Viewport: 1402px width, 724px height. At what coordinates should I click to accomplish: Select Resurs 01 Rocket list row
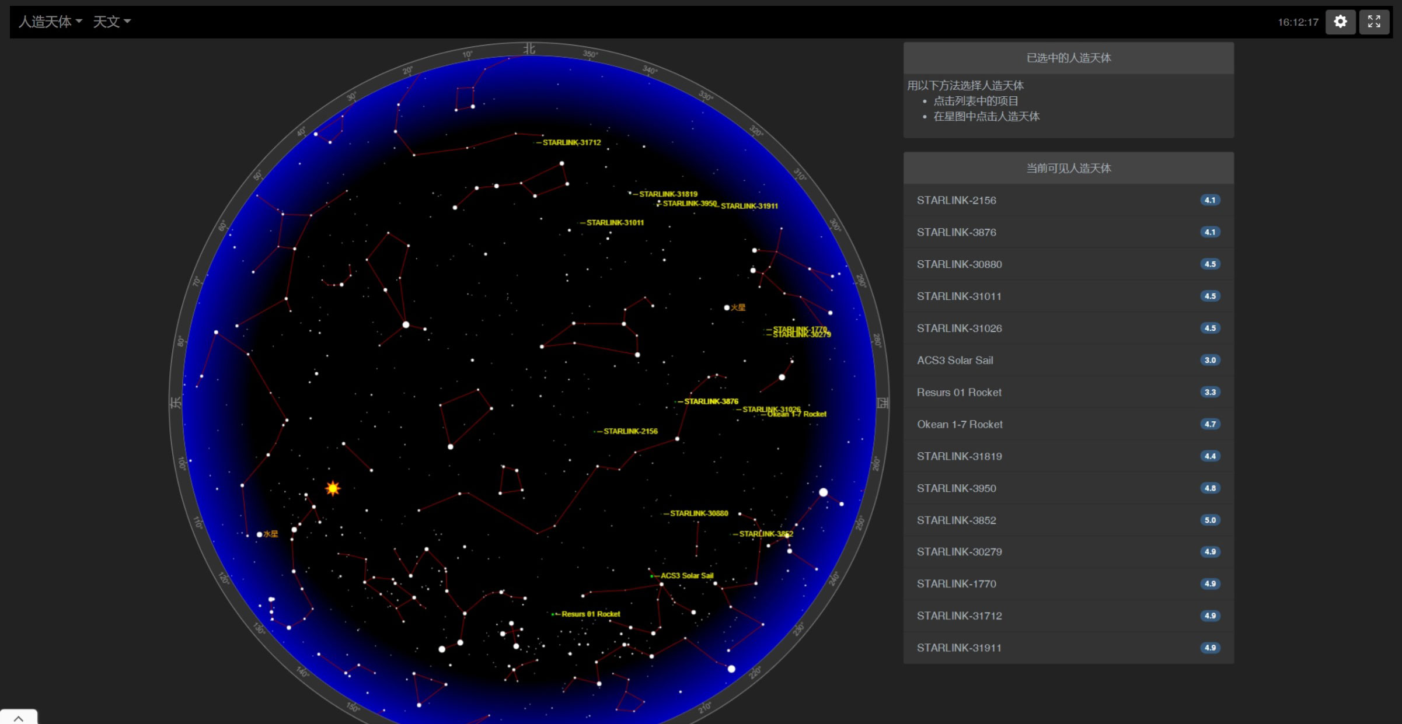pyautogui.click(x=1068, y=392)
